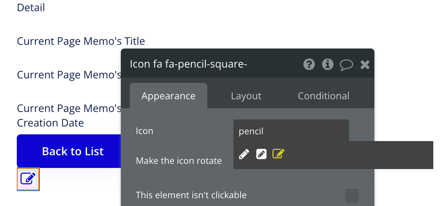Choose the plain pencil icon option
The height and width of the screenshot is (206, 446).
pos(244,154)
